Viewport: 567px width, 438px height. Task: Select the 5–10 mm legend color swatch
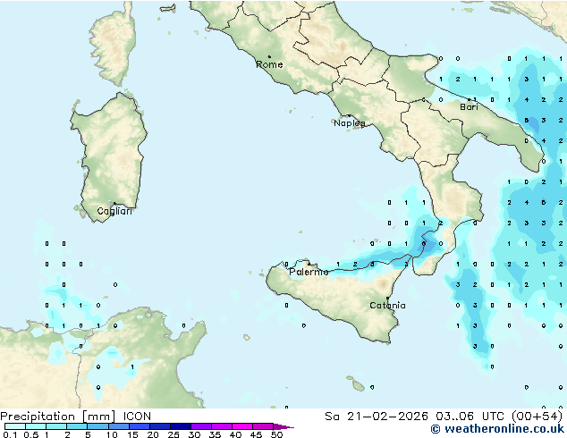(x=97, y=426)
